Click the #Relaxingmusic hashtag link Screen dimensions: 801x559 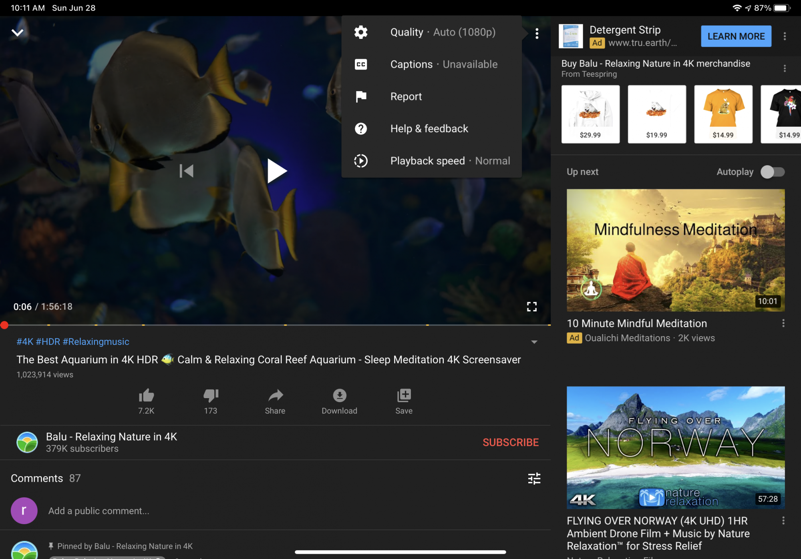(x=96, y=342)
